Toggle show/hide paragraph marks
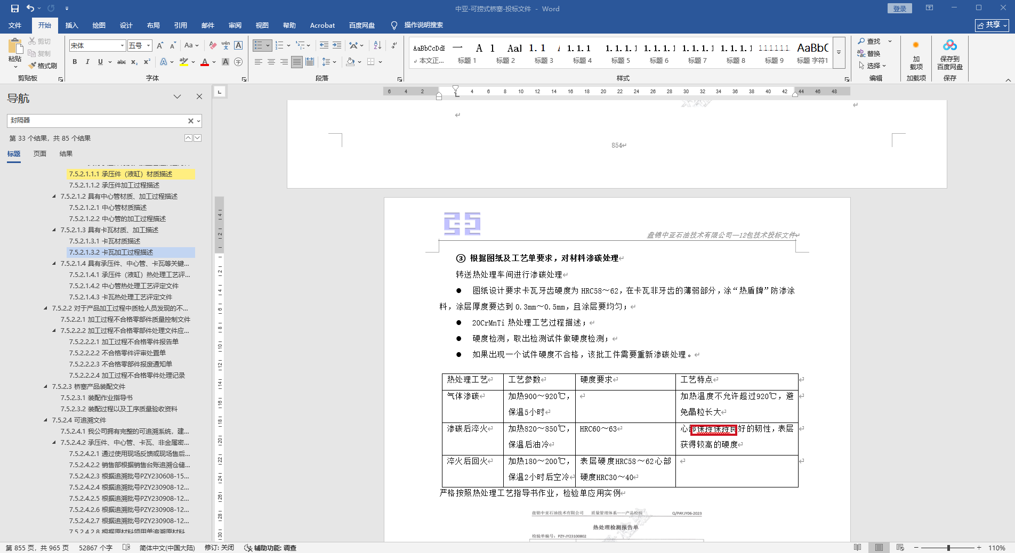 (x=394, y=46)
